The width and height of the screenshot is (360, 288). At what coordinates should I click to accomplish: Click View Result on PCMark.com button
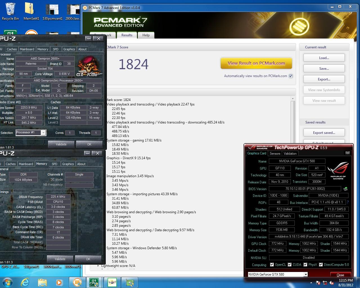(x=256, y=63)
